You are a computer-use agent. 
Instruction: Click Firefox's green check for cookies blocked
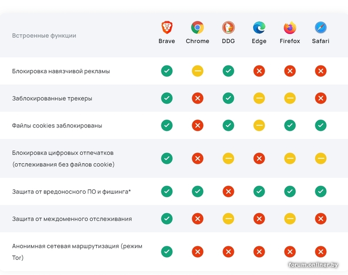(x=290, y=126)
